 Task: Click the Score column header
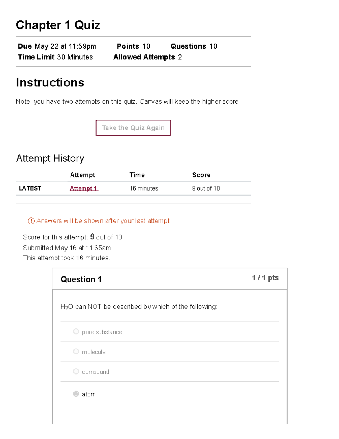[x=201, y=175]
